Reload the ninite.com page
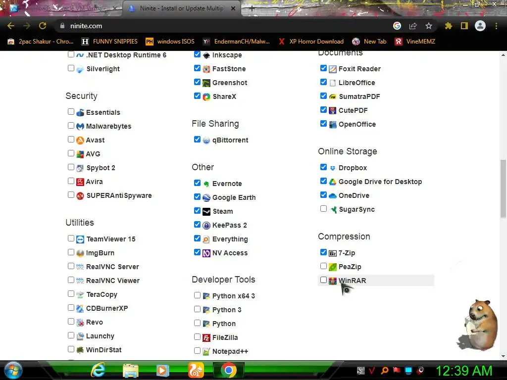507x380 pixels. (x=43, y=26)
